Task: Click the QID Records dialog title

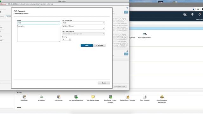Action: (20, 11)
